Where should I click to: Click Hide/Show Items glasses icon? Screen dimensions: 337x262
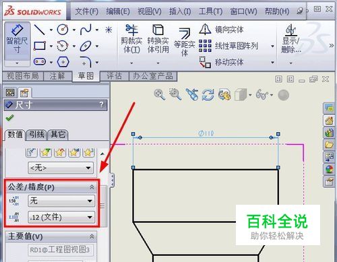(262, 94)
